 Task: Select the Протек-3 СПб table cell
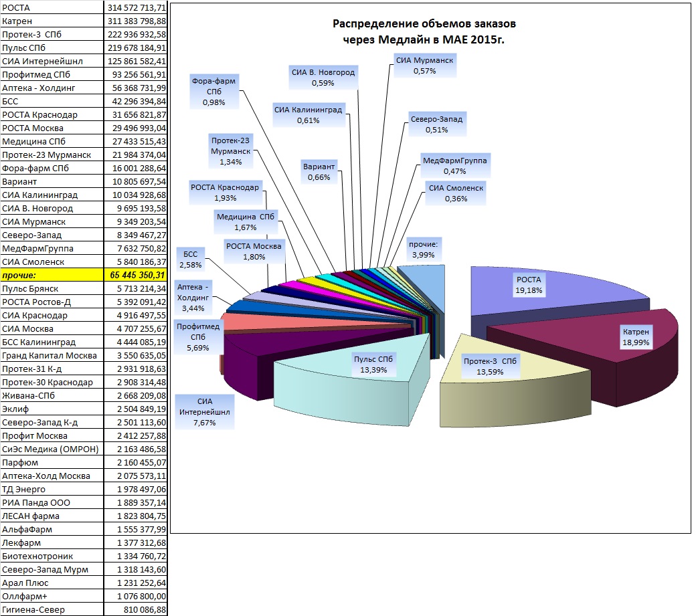pyautogui.click(x=52, y=34)
